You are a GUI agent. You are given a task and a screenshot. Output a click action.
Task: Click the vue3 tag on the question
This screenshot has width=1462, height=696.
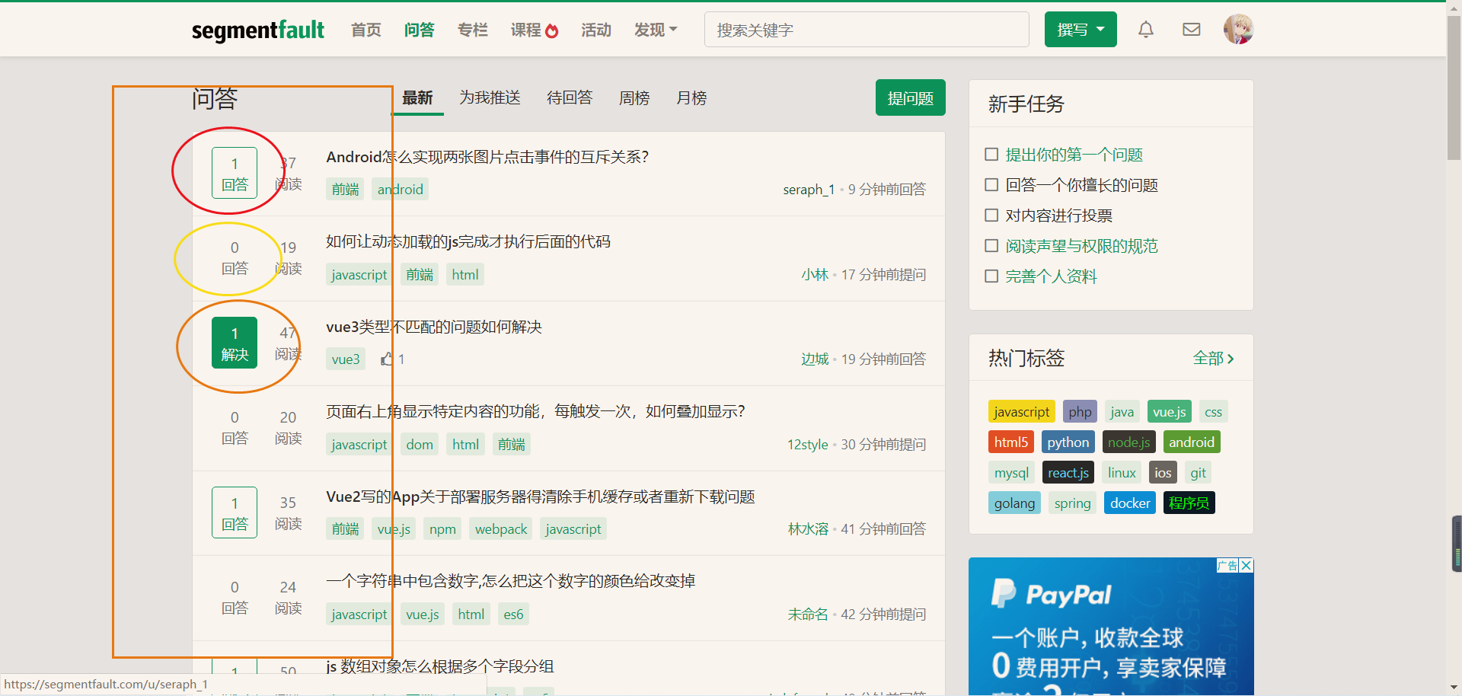346,359
